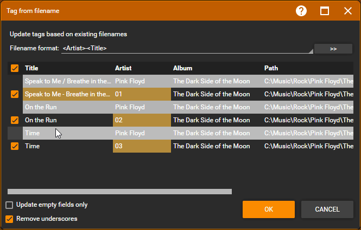Click the Filename format text field
Viewport: 361px width, 230px height.
click(185, 49)
